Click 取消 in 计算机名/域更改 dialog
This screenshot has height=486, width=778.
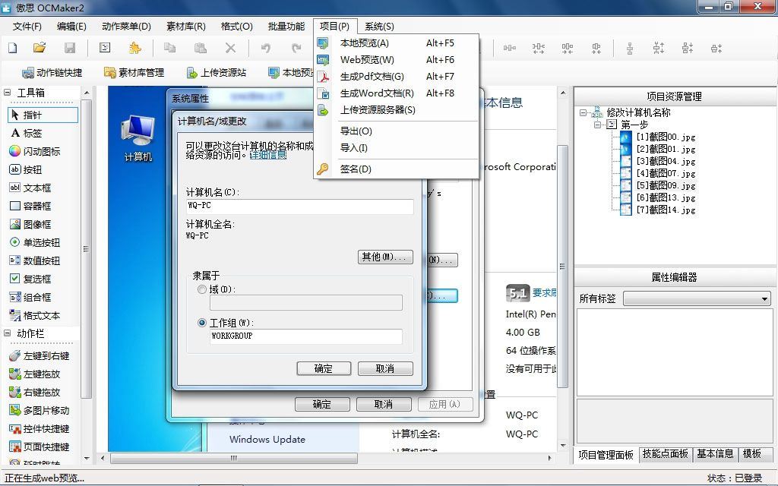pos(385,368)
